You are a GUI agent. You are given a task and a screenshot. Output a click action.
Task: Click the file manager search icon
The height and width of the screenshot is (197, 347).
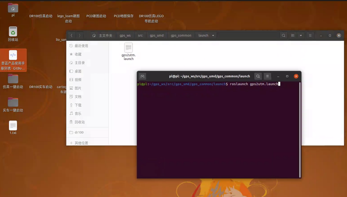click(284, 35)
